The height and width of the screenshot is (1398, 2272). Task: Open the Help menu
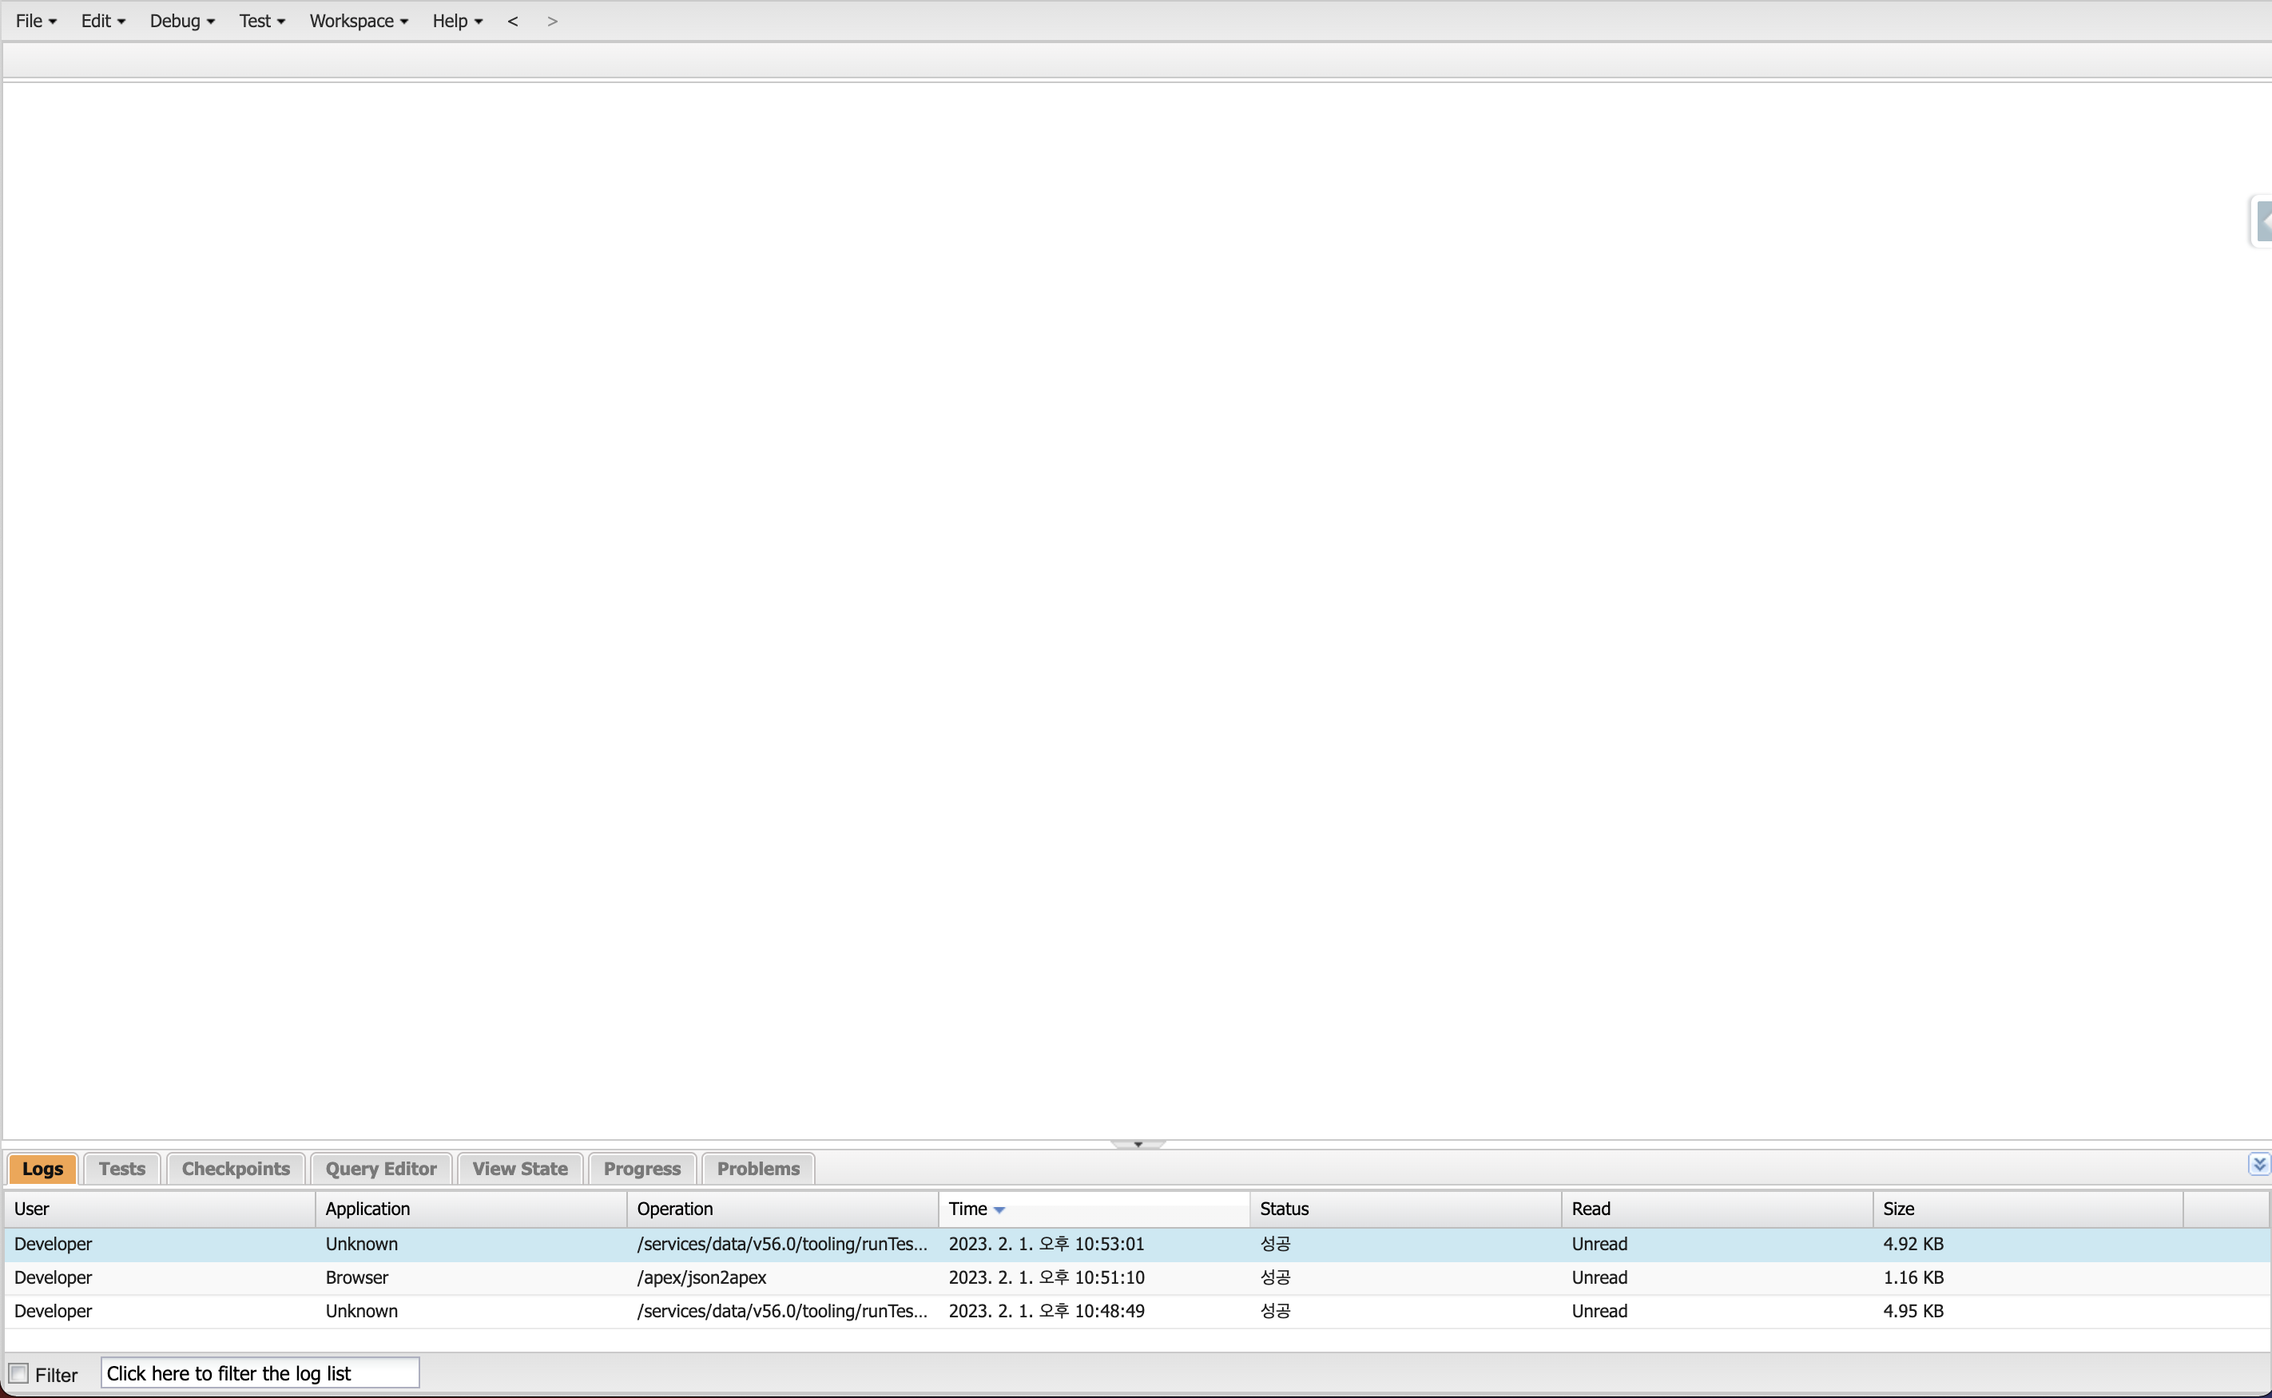click(x=457, y=22)
